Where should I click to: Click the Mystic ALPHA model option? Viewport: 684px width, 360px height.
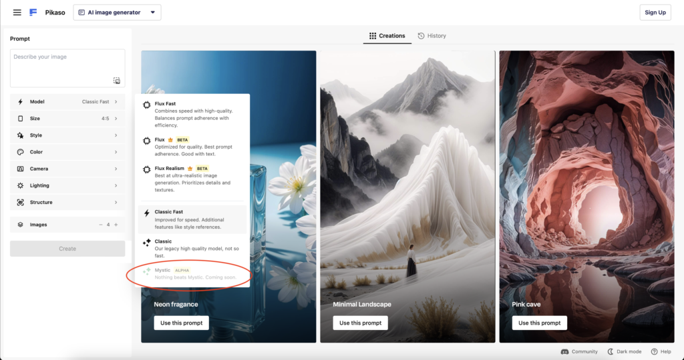pos(192,273)
